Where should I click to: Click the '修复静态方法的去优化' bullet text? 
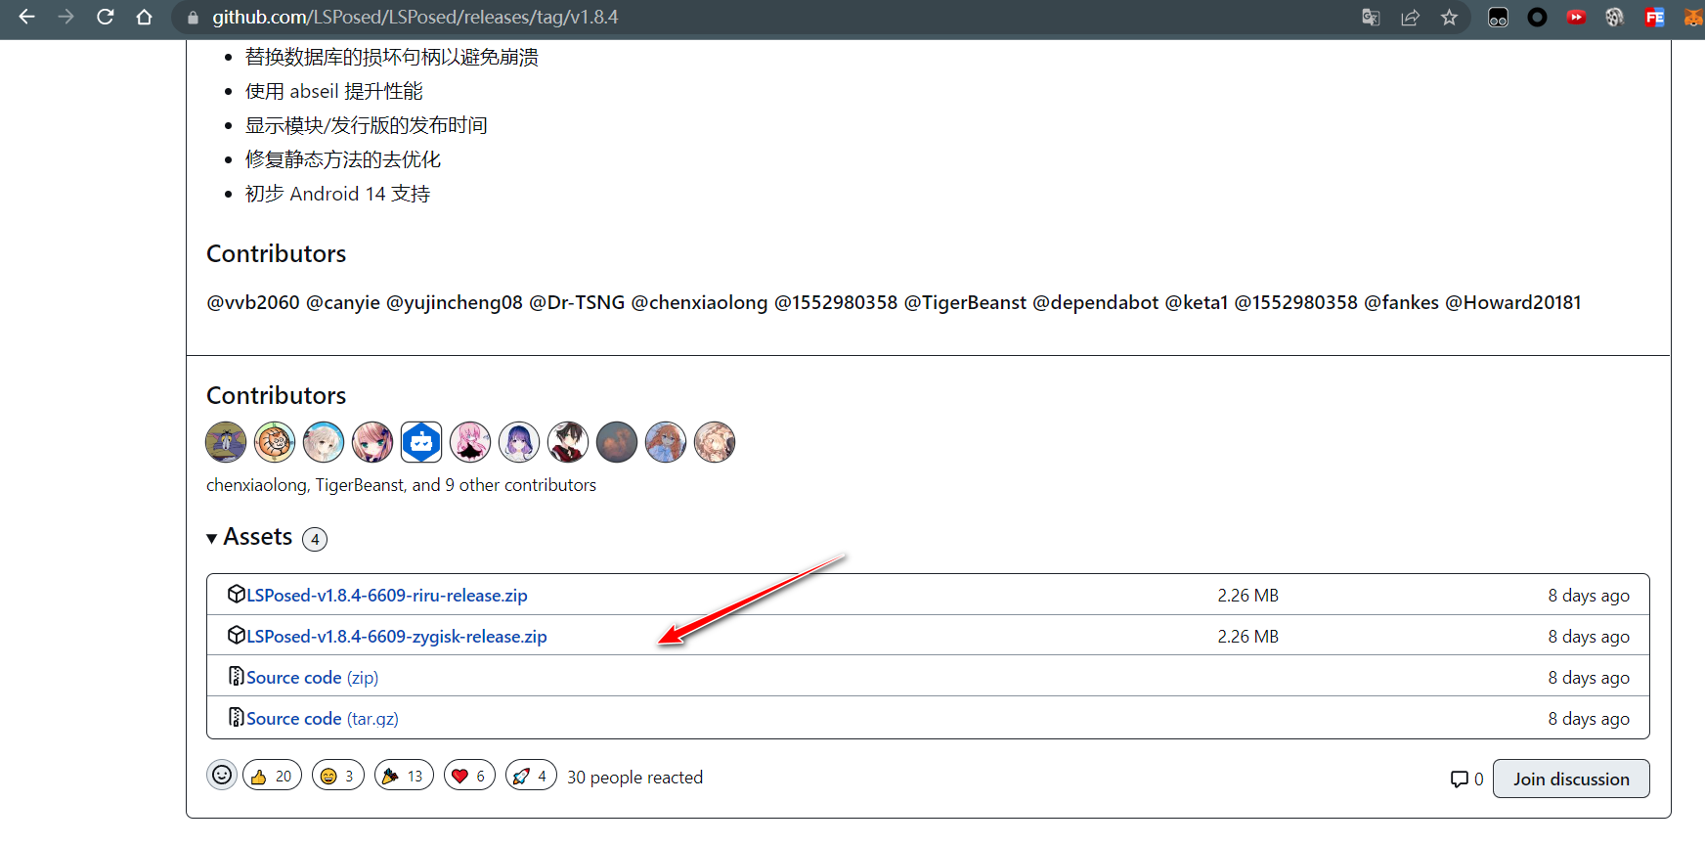click(x=343, y=159)
